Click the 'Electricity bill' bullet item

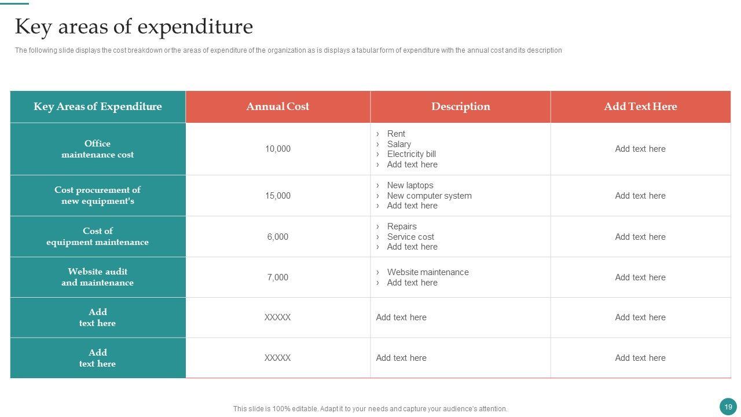click(x=411, y=154)
